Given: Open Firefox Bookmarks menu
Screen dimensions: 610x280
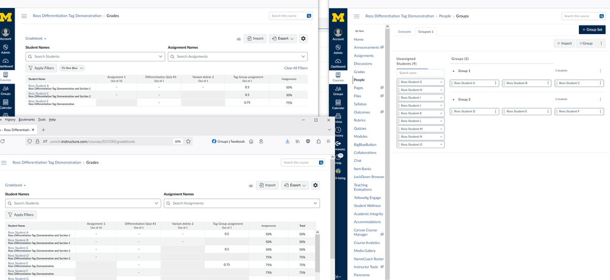Looking at the screenshot, I should click(27, 120).
